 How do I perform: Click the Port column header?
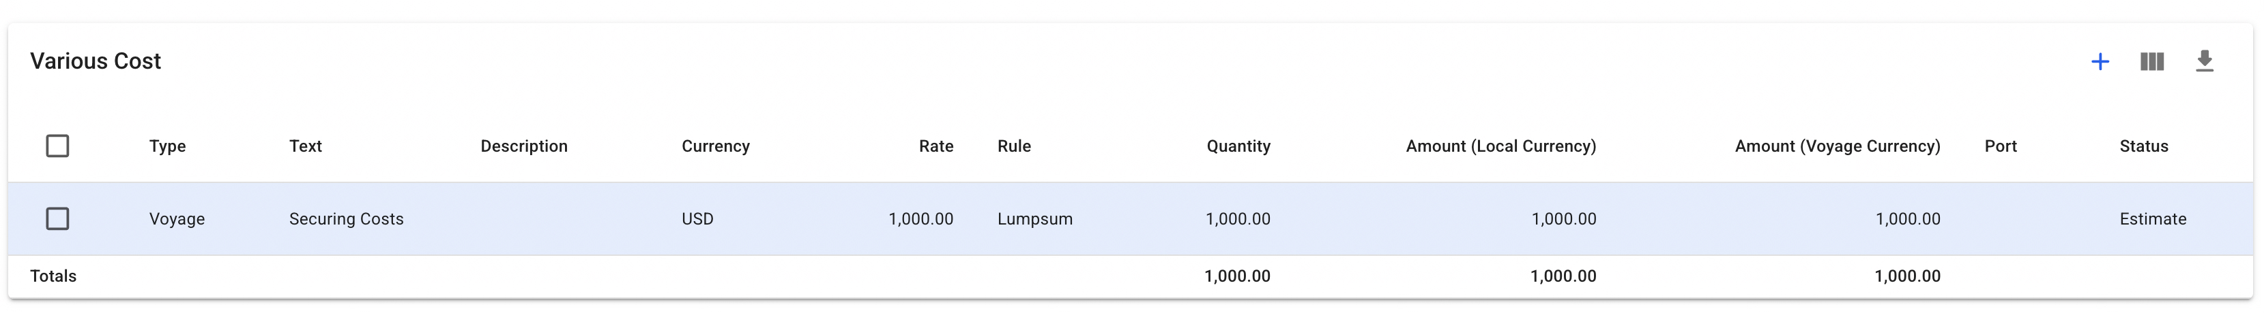(x=2001, y=146)
